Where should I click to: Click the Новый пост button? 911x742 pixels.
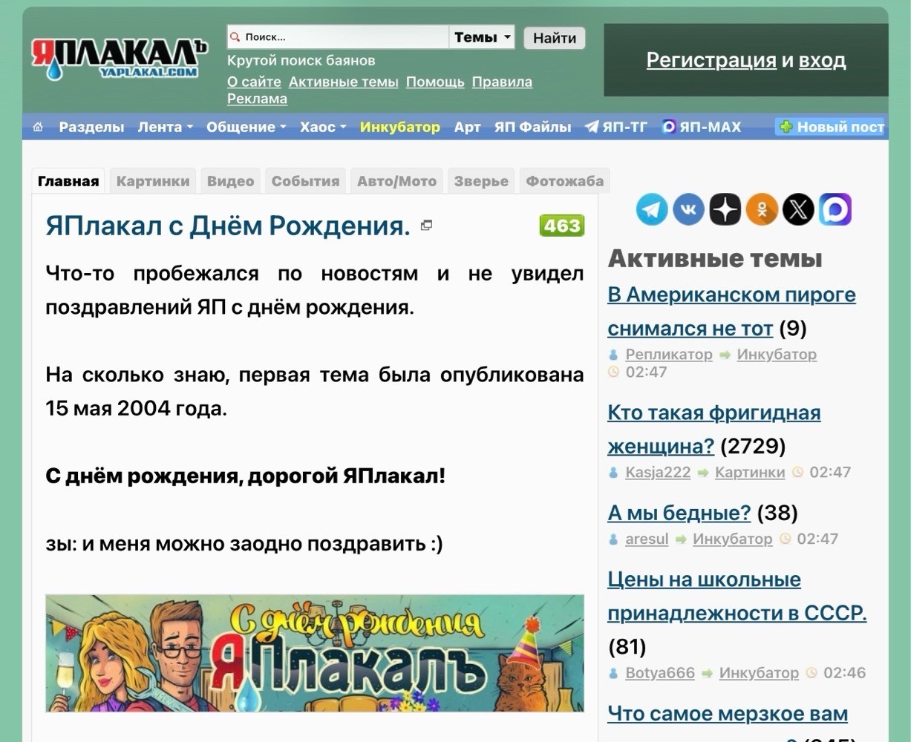coord(831,127)
